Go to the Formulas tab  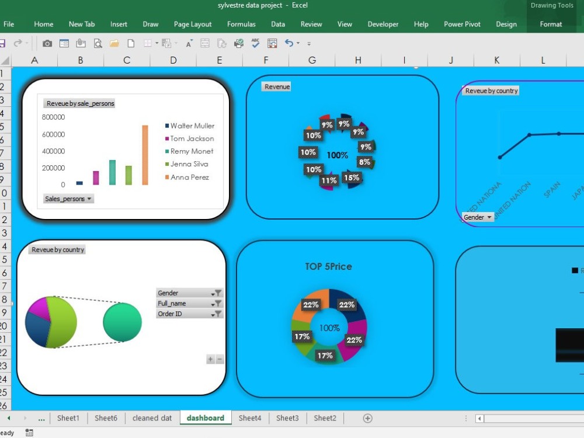click(241, 24)
